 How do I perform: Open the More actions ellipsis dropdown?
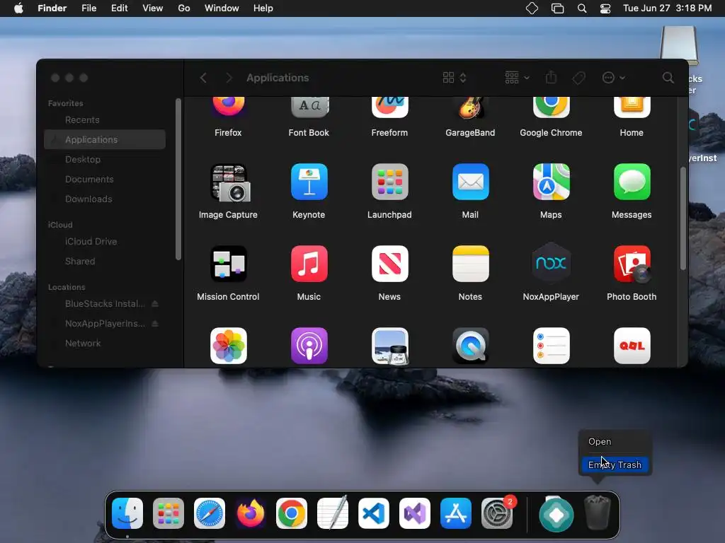614,78
